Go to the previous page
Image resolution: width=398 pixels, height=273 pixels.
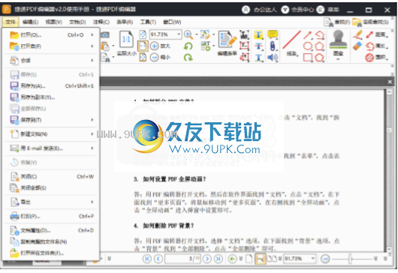(158, 259)
